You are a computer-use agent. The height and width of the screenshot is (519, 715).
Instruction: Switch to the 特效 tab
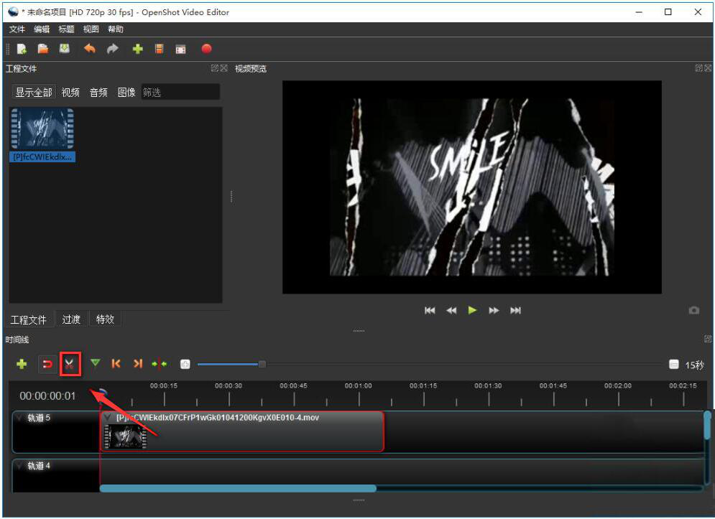105,319
